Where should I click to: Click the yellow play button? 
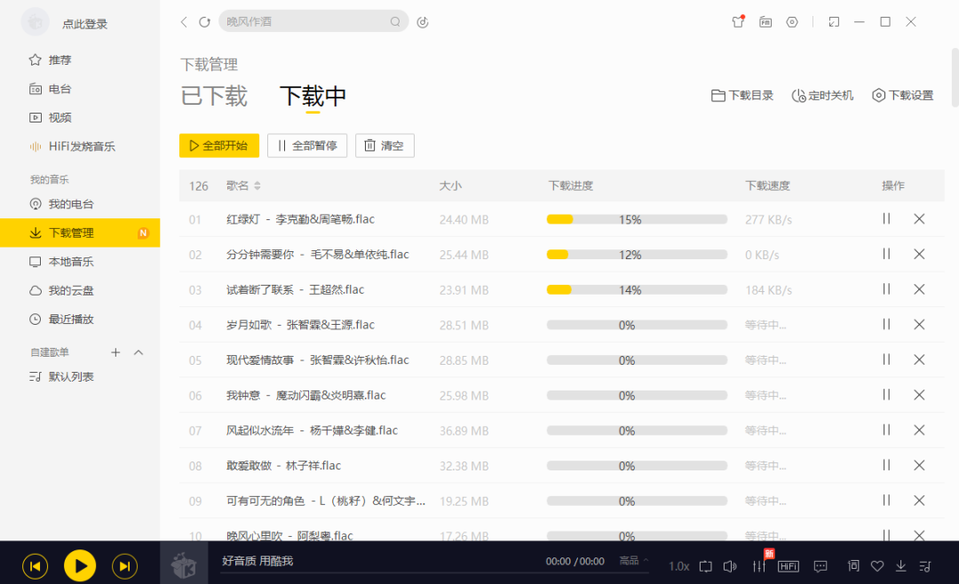(x=79, y=565)
